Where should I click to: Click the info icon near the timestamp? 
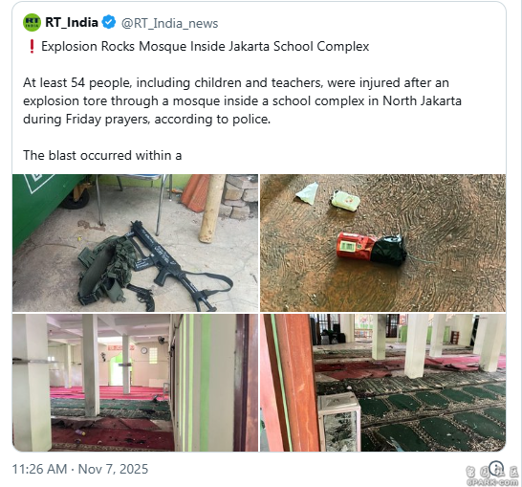coord(496,467)
